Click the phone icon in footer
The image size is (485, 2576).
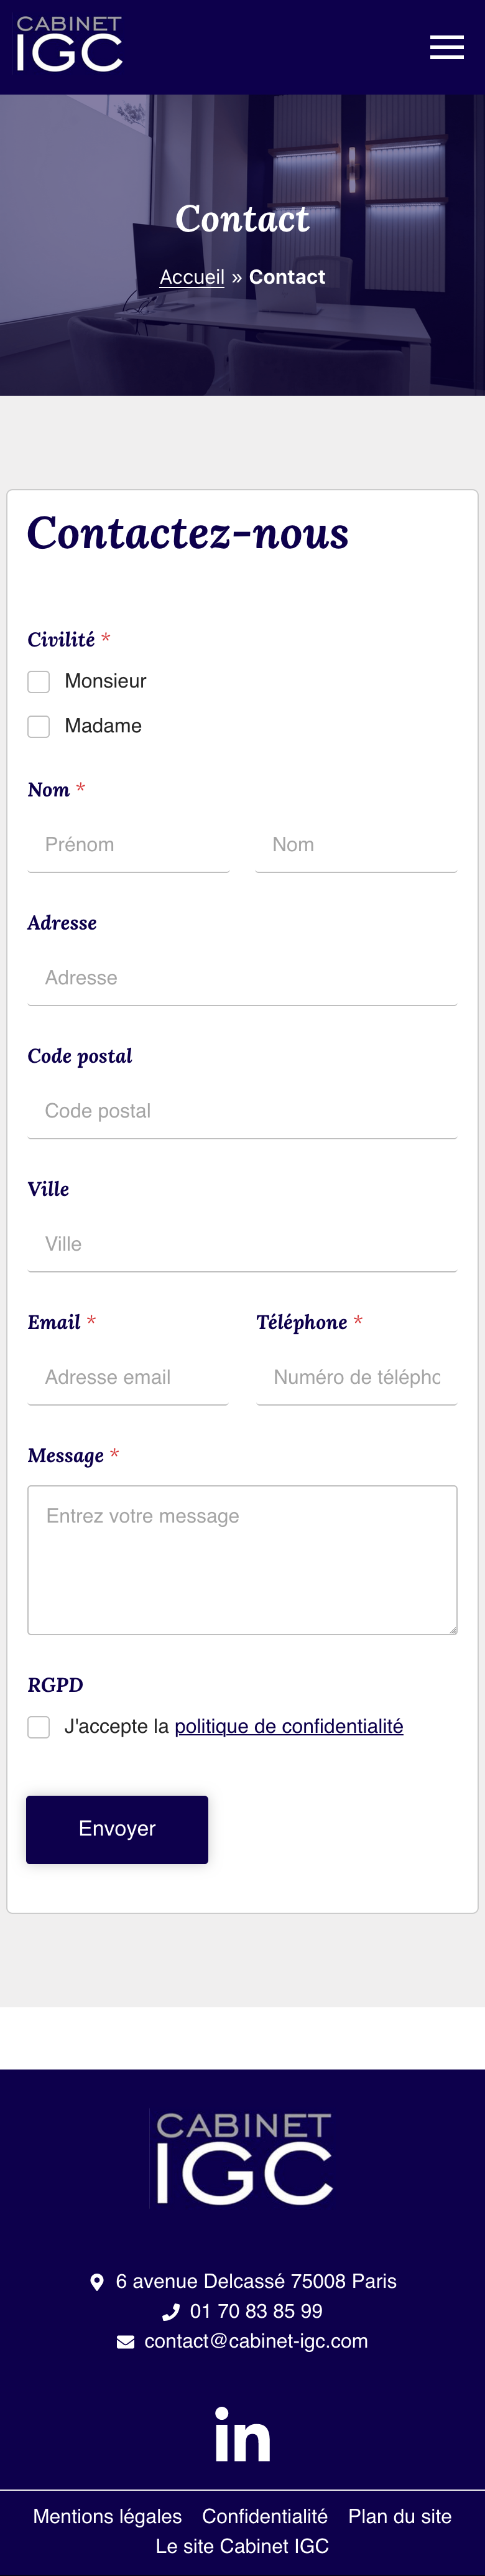tap(171, 2311)
